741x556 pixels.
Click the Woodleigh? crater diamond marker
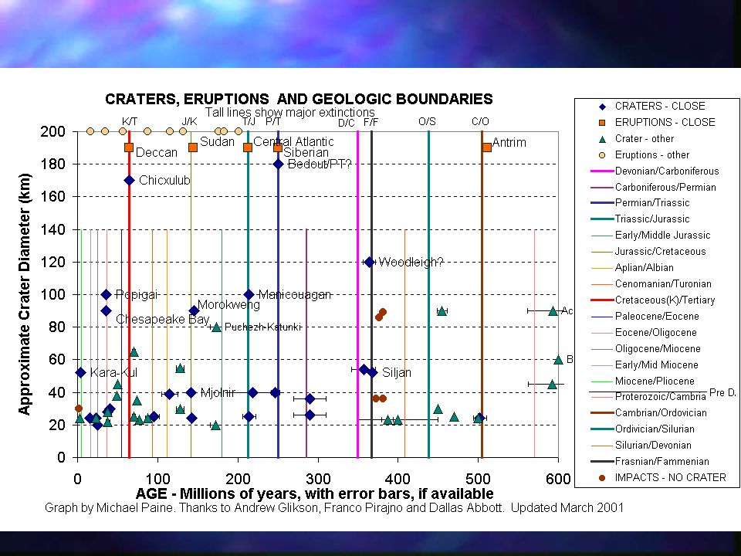point(369,262)
